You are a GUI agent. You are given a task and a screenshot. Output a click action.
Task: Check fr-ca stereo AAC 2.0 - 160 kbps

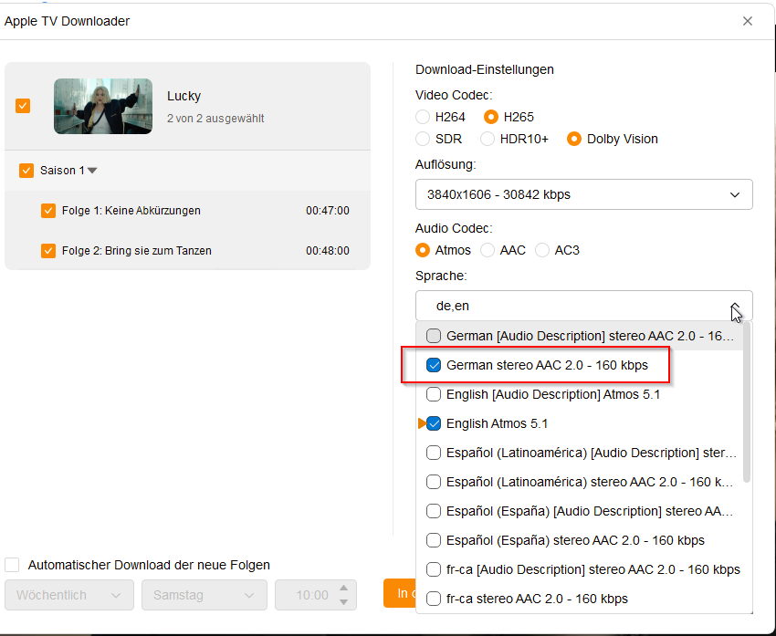coord(434,599)
